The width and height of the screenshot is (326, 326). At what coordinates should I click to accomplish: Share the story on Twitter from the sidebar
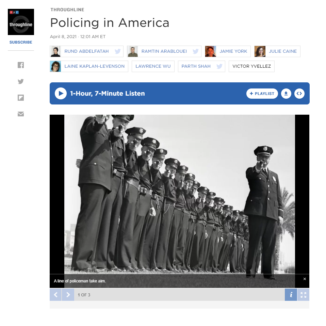click(21, 81)
